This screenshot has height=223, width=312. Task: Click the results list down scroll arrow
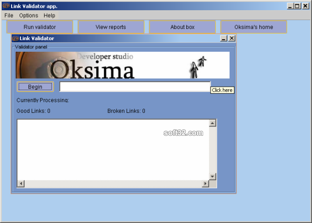tap(213, 176)
